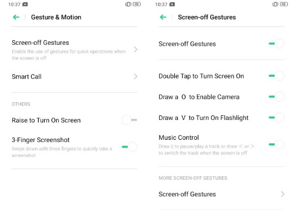Tap the notification icon beside left clock
The height and width of the screenshot is (210, 296).
pos(25,4)
